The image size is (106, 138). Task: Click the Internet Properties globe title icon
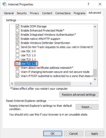click(x=4, y=4)
